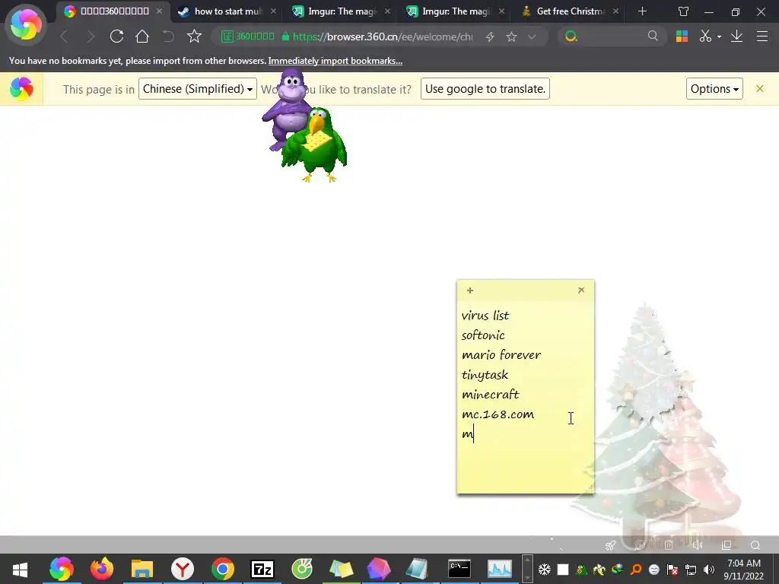The image size is (779, 584).
Task: Favorite this page using star inside address bar
Action: coord(511,36)
